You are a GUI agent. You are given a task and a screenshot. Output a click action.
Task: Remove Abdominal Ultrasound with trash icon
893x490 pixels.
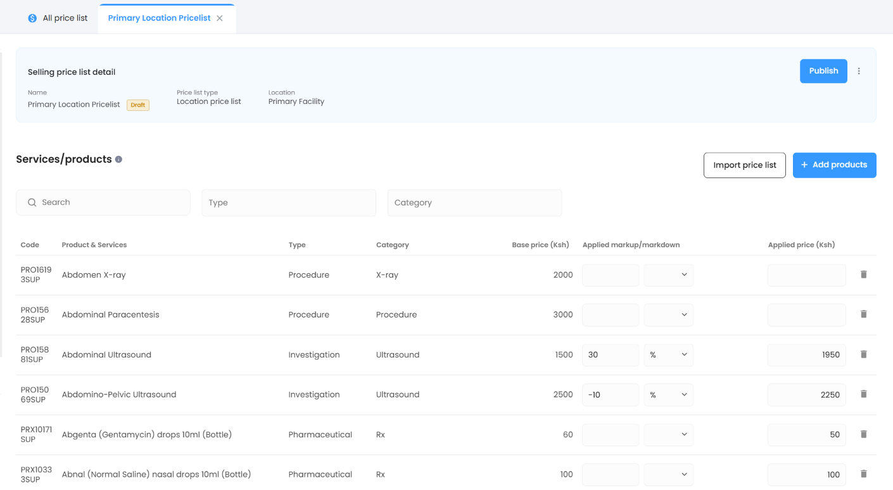click(x=863, y=354)
